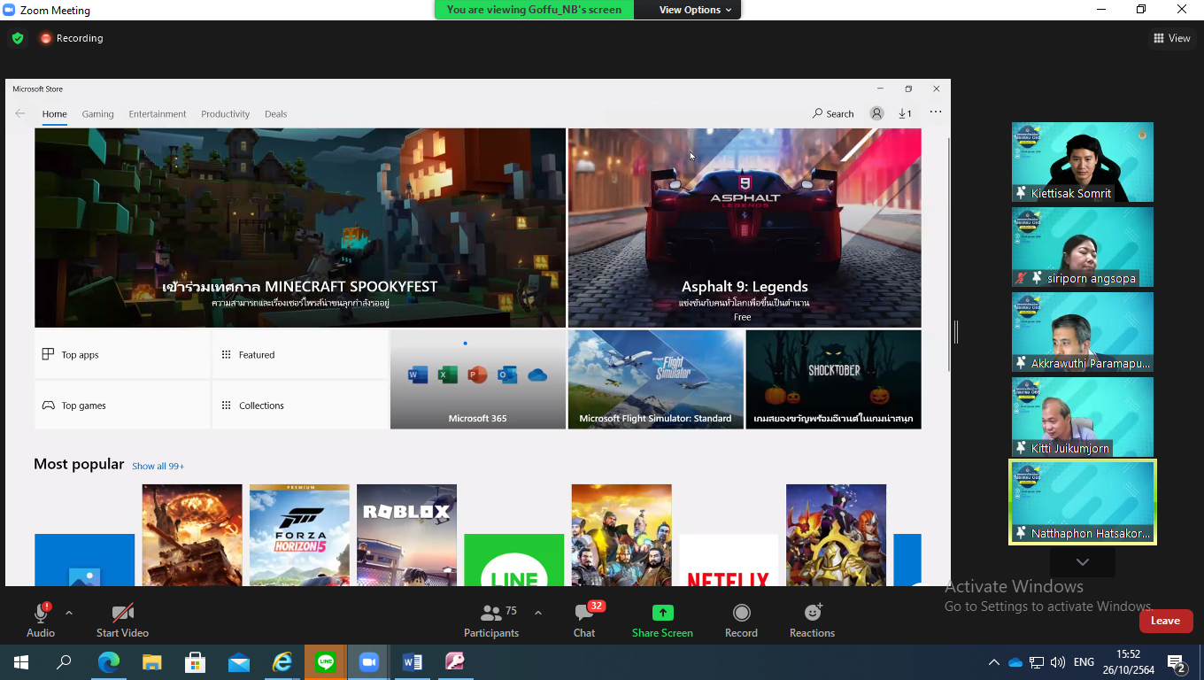Image resolution: width=1204 pixels, height=680 pixels.
Task: Show hidden system tray icons
Action: [994, 661]
